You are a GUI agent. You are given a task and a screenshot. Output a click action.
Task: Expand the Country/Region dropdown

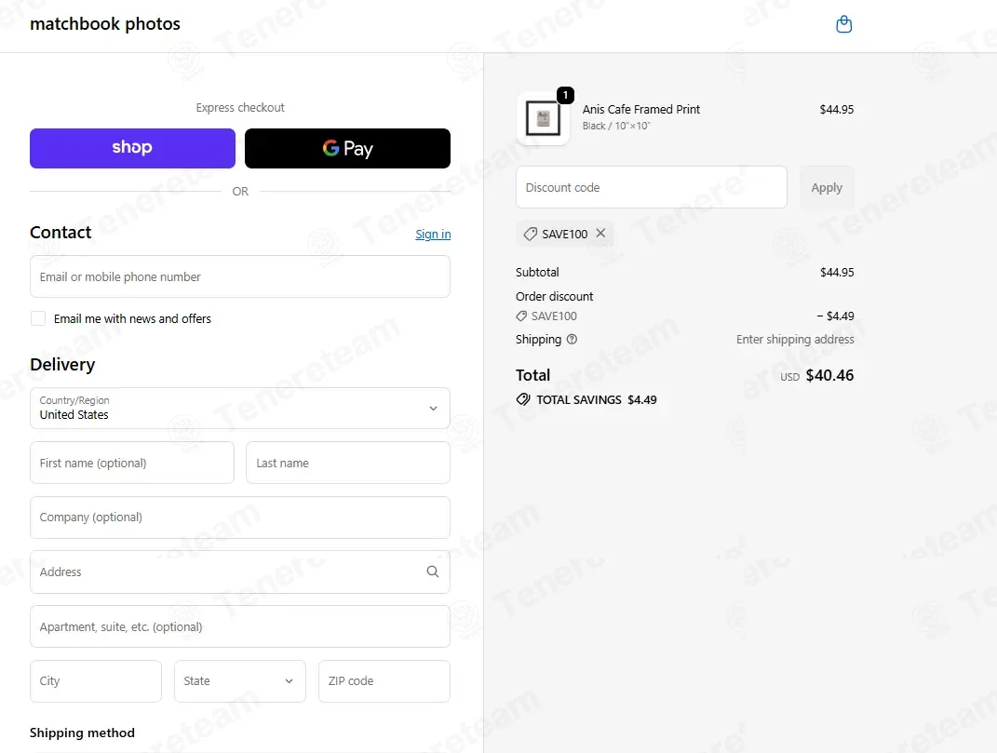coord(240,409)
